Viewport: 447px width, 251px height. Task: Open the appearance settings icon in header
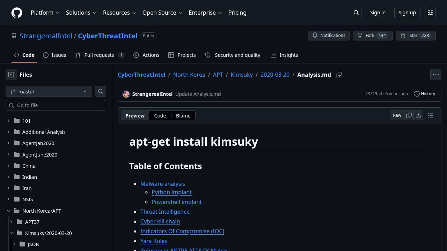[430, 13]
